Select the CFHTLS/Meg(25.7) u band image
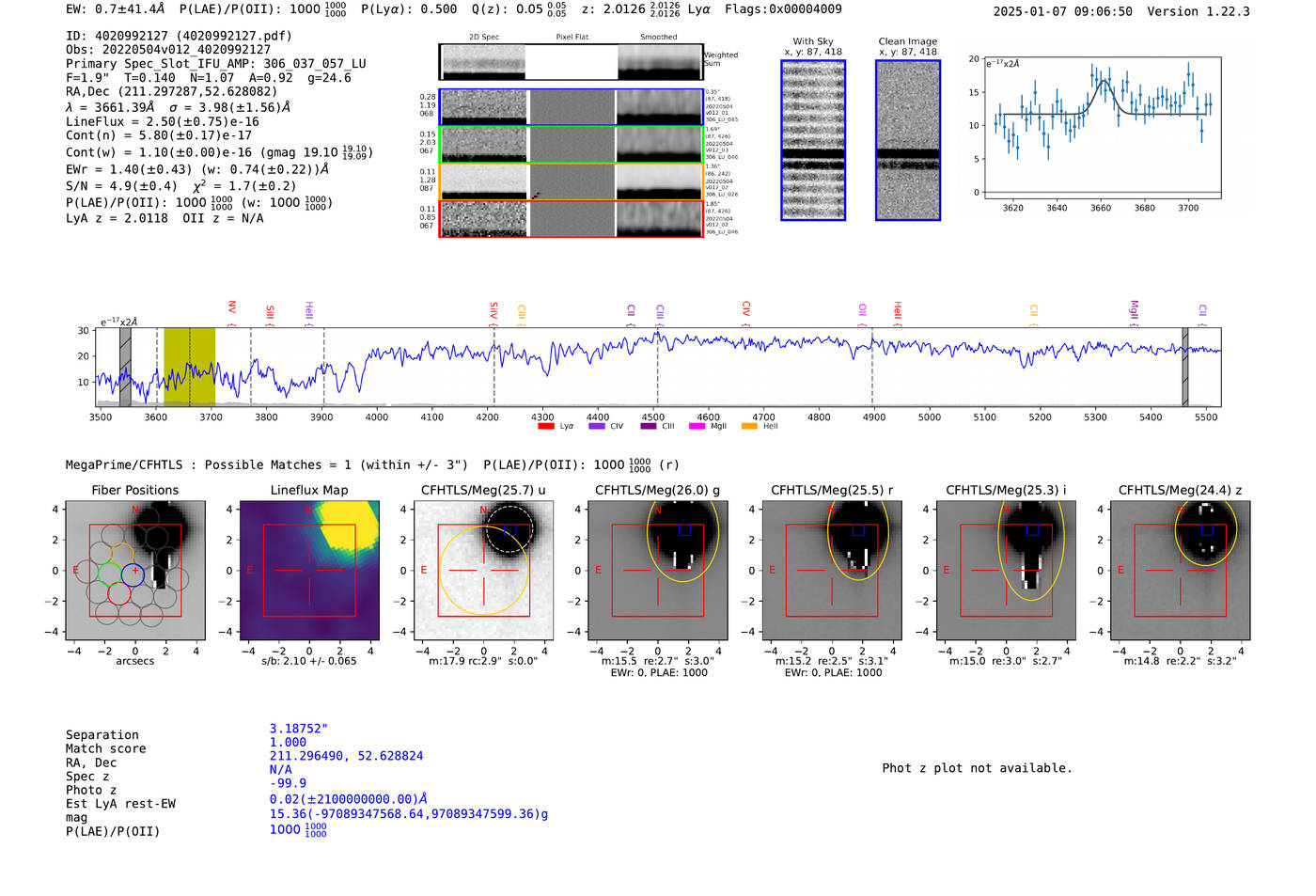Screen dimensions: 1316x896 pos(484,570)
